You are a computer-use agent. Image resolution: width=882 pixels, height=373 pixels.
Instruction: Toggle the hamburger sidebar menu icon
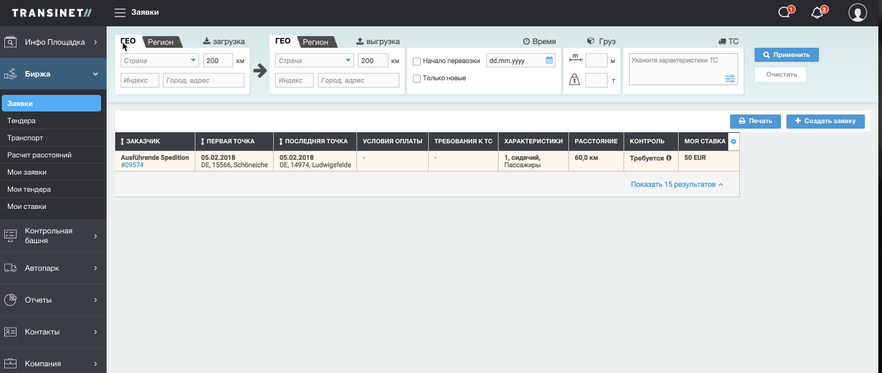click(120, 13)
